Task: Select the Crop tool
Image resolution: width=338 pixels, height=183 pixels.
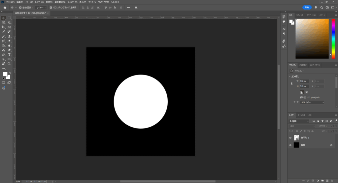Action: [3, 27]
